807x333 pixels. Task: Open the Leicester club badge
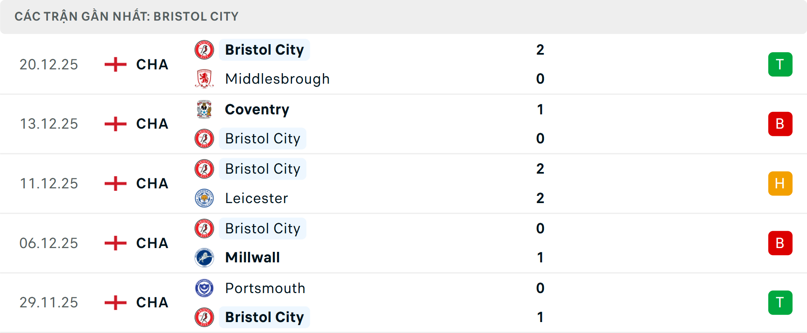pos(205,198)
